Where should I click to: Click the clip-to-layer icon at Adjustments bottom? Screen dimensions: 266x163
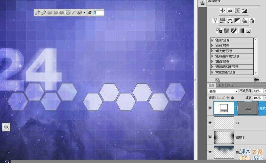(256, 80)
